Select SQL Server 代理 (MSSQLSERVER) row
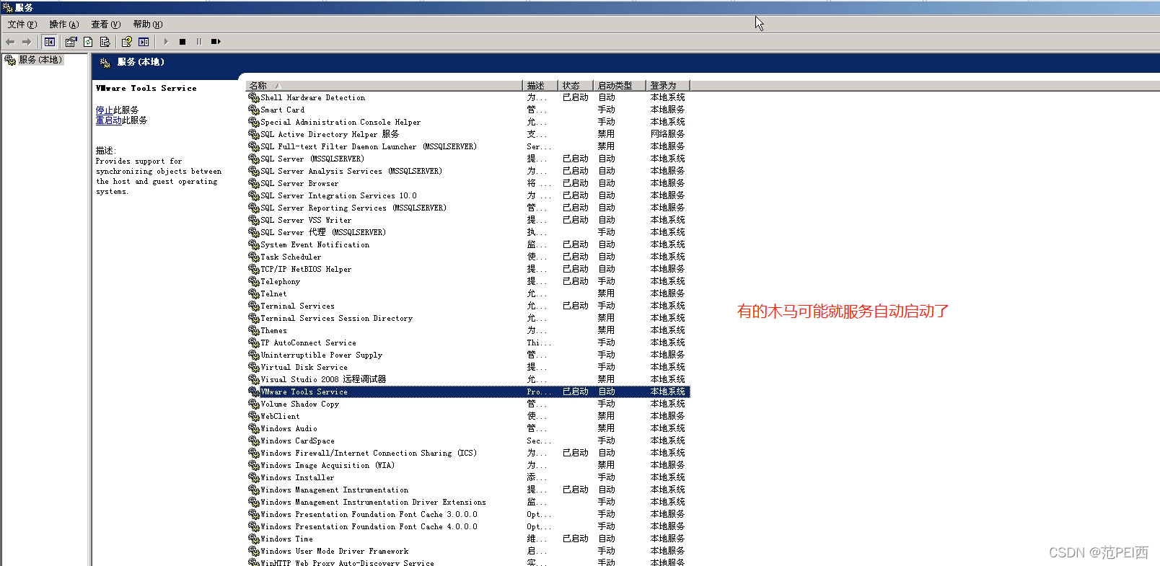Screen dimensions: 1160x566 [468, 232]
